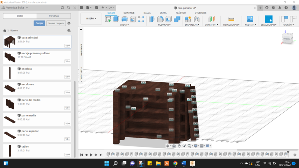Image resolution: width=299 pixels, height=168 pixels.
Task: Expand the POSICIÓN menu
Action: [x=288, y=25]
